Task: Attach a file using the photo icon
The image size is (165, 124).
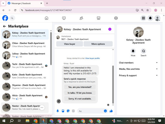Action: 63,111
